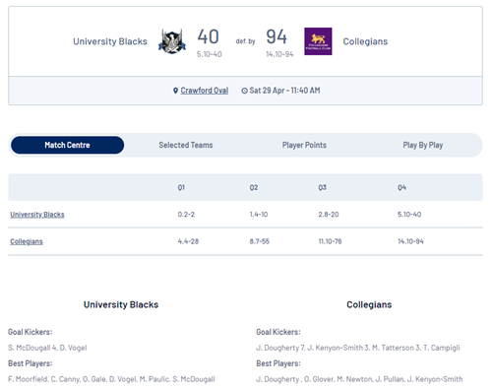Click the University Blacks name in header
Viewport: 492px width, 390px height.
pos(110,41)
